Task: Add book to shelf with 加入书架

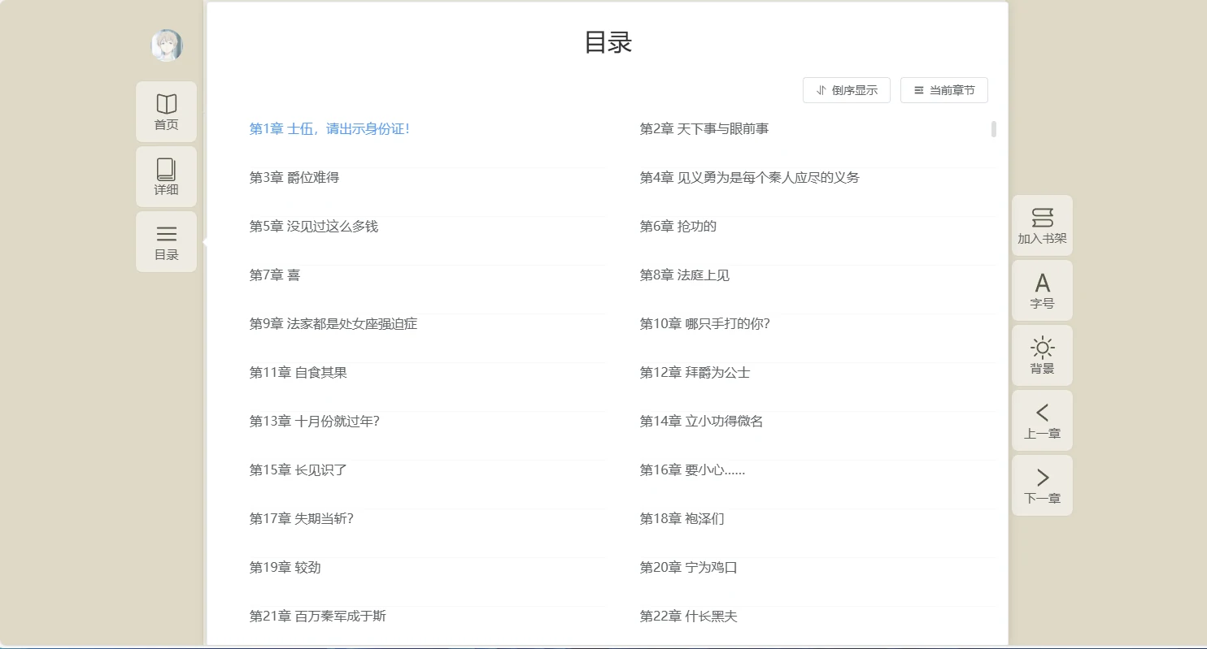Action: (1042, 226)
